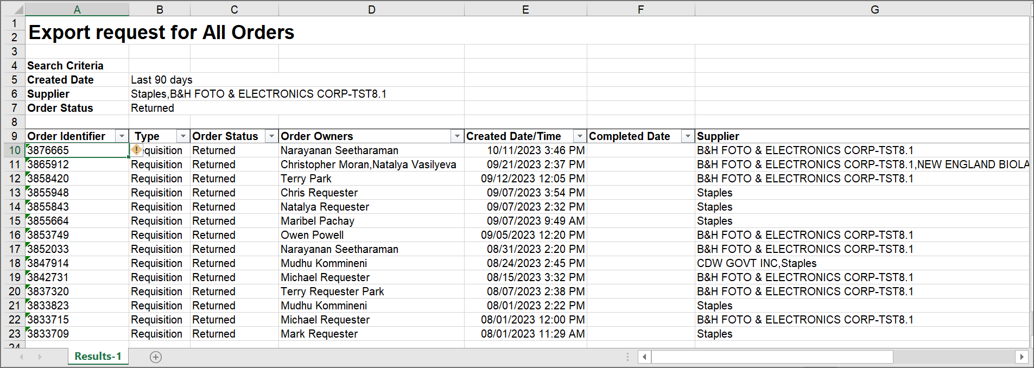Select the '08/24/2023 2:45 PM' date cell
The height and width of the screenshot is (368, 1034).
525,263
